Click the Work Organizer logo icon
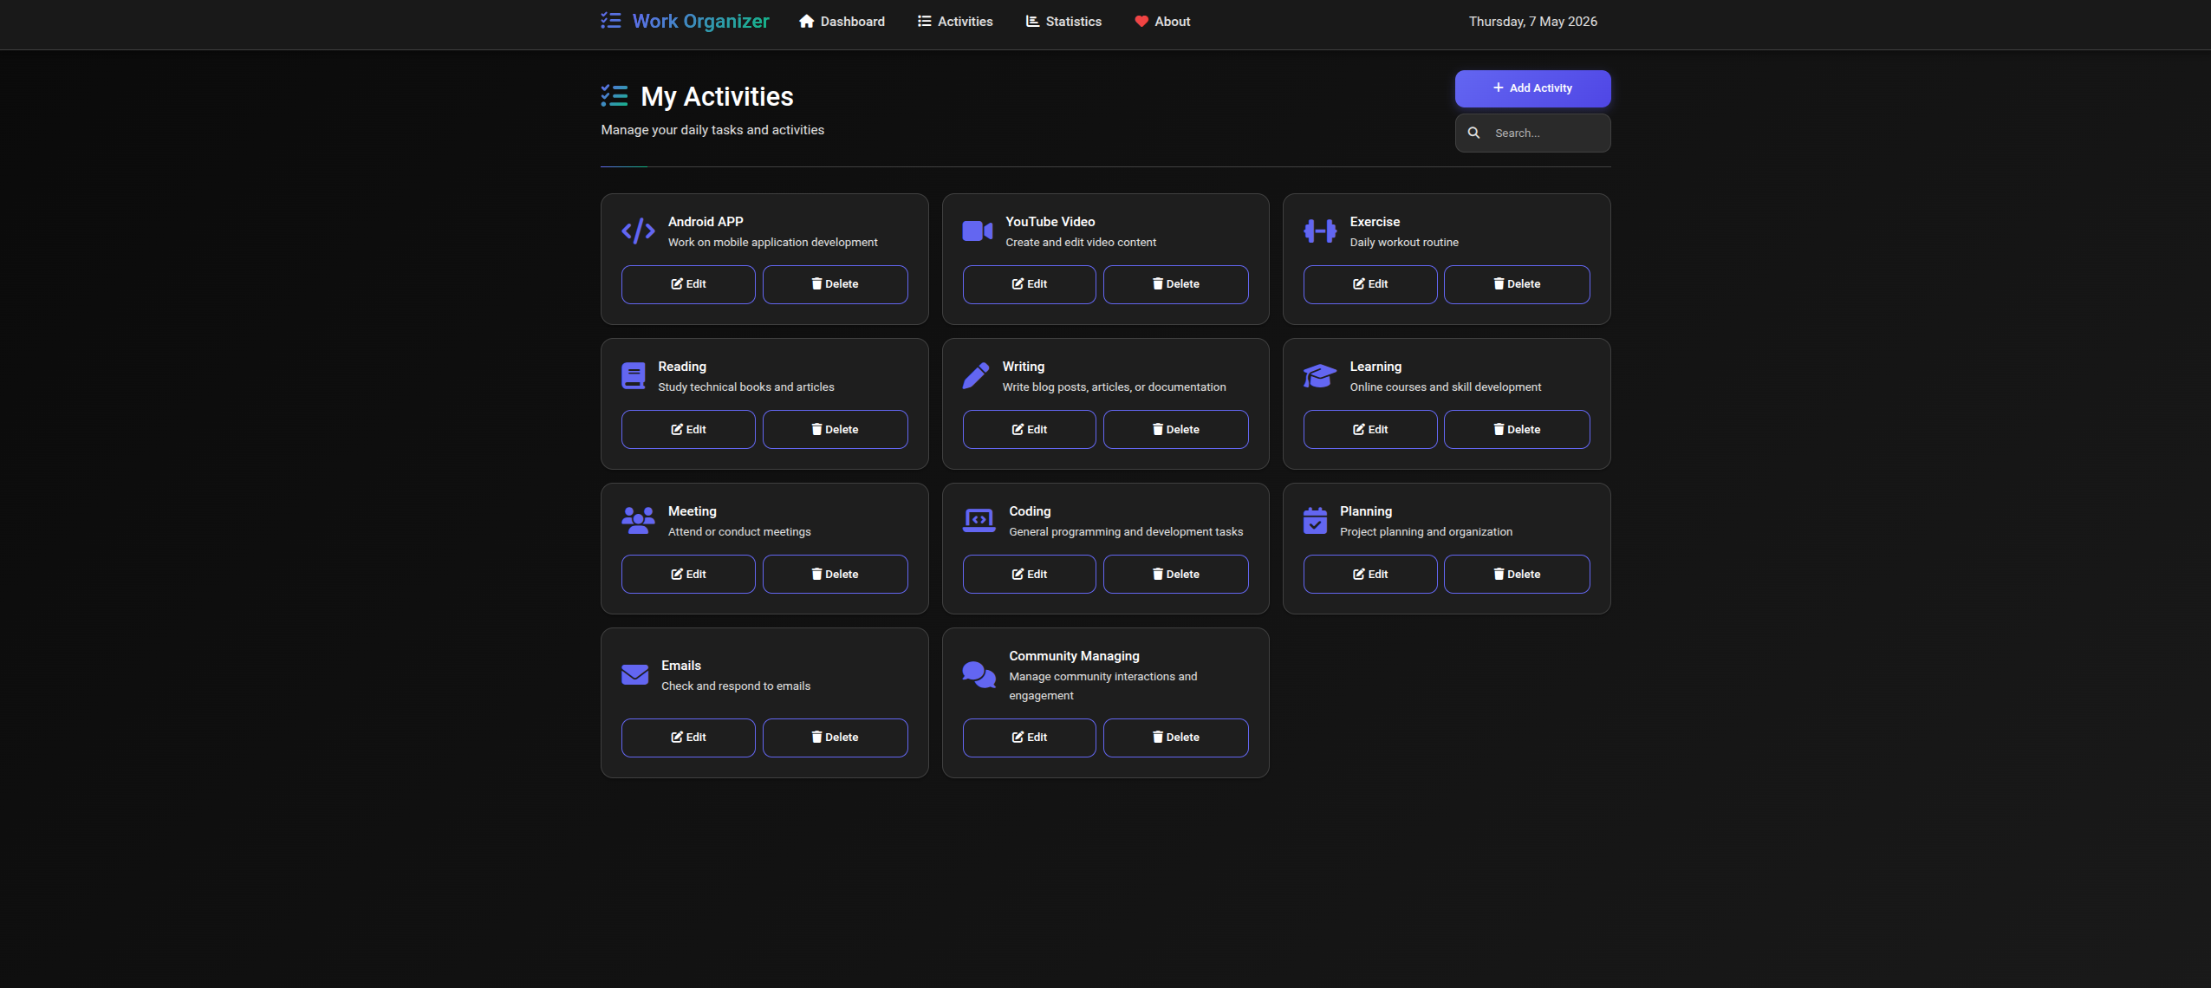2211x988 pixels. (x=611, y=21)
